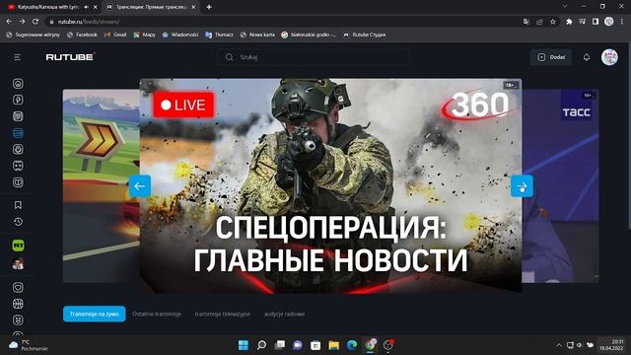Toggle the browser side panel icon
The image size is (631, 355).
click(596, 22)
